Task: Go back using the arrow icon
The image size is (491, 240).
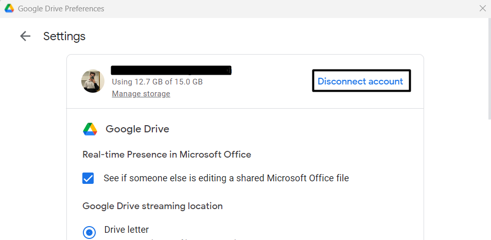Action: tap(25, 36)
